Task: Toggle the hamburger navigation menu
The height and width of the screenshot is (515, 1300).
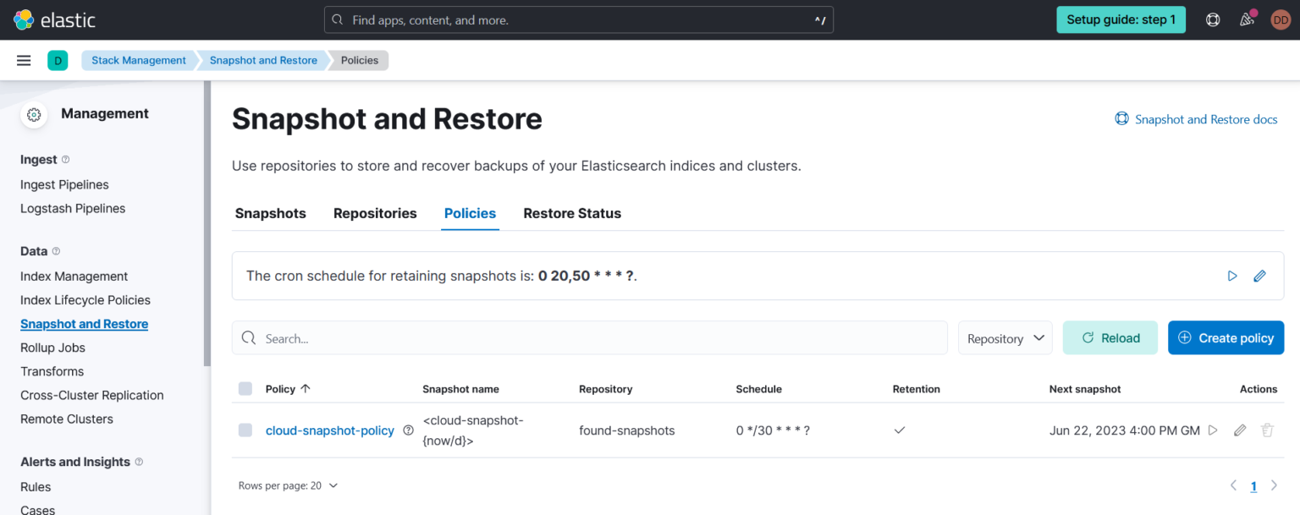Action: pos(24,60)
